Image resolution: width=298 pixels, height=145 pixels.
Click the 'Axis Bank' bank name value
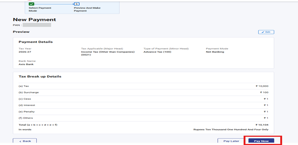tap(26, 64)
